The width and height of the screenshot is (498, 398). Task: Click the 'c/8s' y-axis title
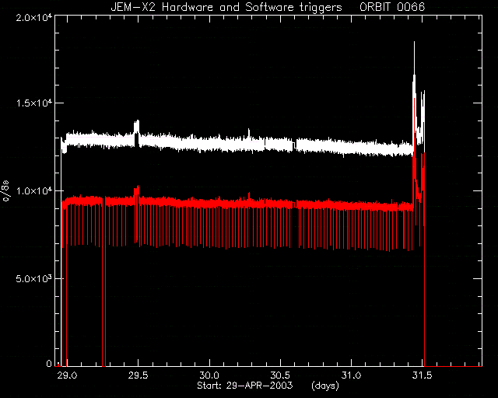[x=6, y=190]
